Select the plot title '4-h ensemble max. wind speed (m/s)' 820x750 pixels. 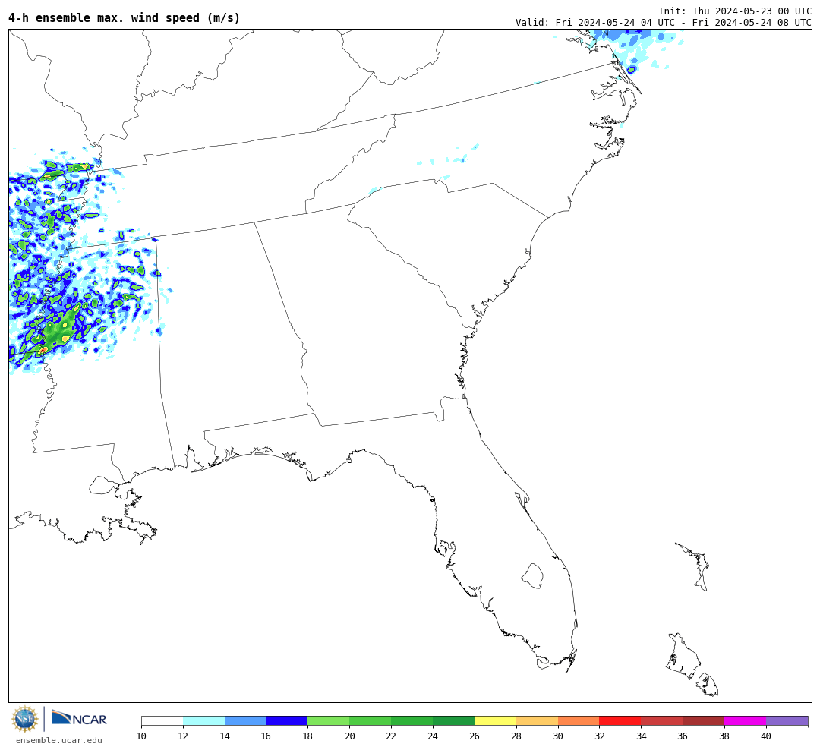(x=125, y=17)
